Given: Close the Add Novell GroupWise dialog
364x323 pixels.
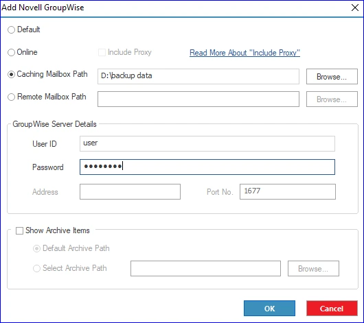Looking at the screenshot, I should [354, 8].
